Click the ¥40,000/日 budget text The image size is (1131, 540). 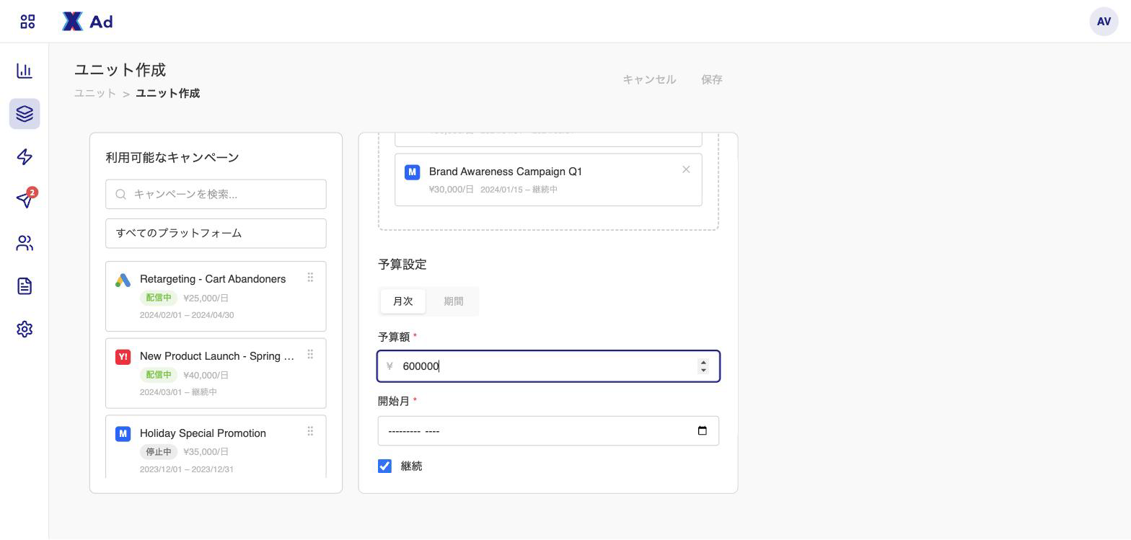pos(206,375)
